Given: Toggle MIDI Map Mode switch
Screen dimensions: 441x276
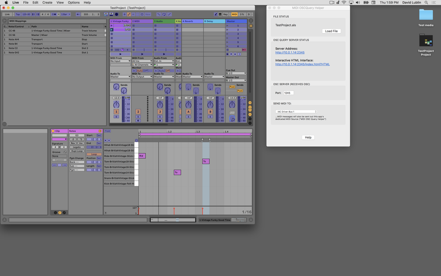Looking at the screenshot, I should click(x=234, y=14).
